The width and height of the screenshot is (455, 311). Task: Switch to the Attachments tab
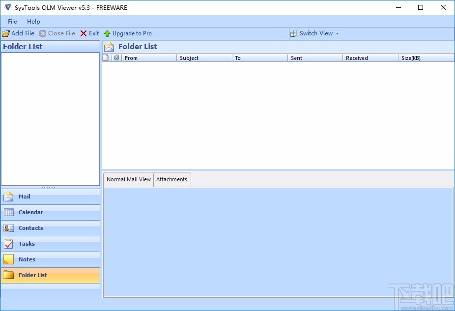pyautogui.click(x=172, y=179)
